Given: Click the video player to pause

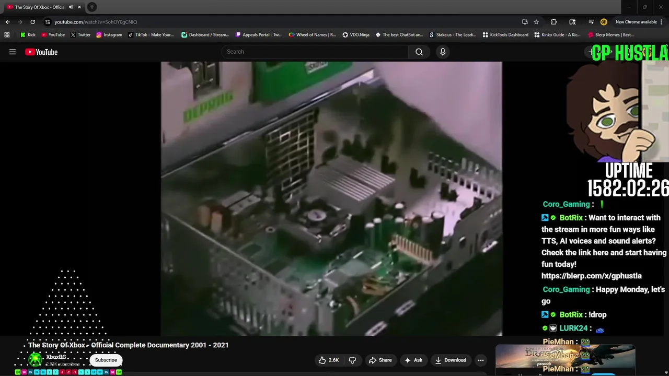Looking at the screenshot, I should (331, 198).
